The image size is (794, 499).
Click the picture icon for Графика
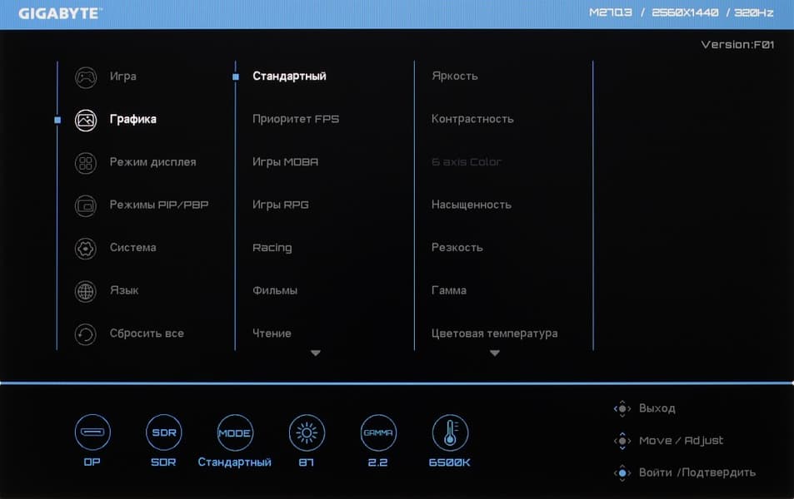point(86,121)
